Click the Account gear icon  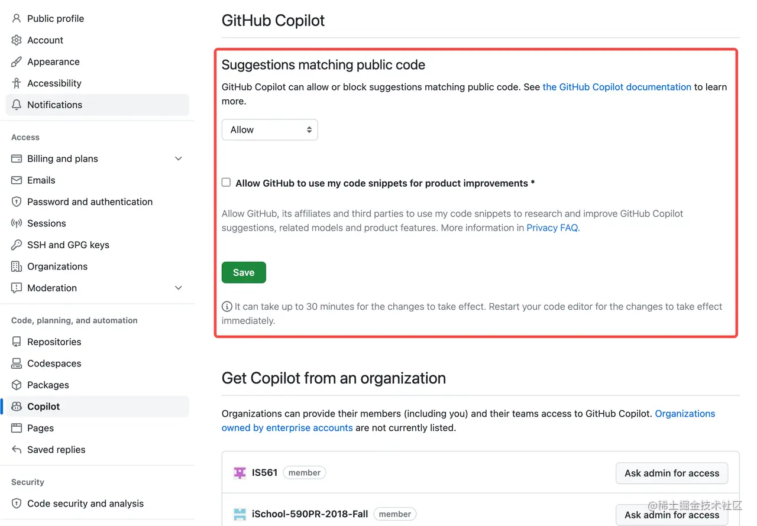pyautogui.click(x=17, y=40)
